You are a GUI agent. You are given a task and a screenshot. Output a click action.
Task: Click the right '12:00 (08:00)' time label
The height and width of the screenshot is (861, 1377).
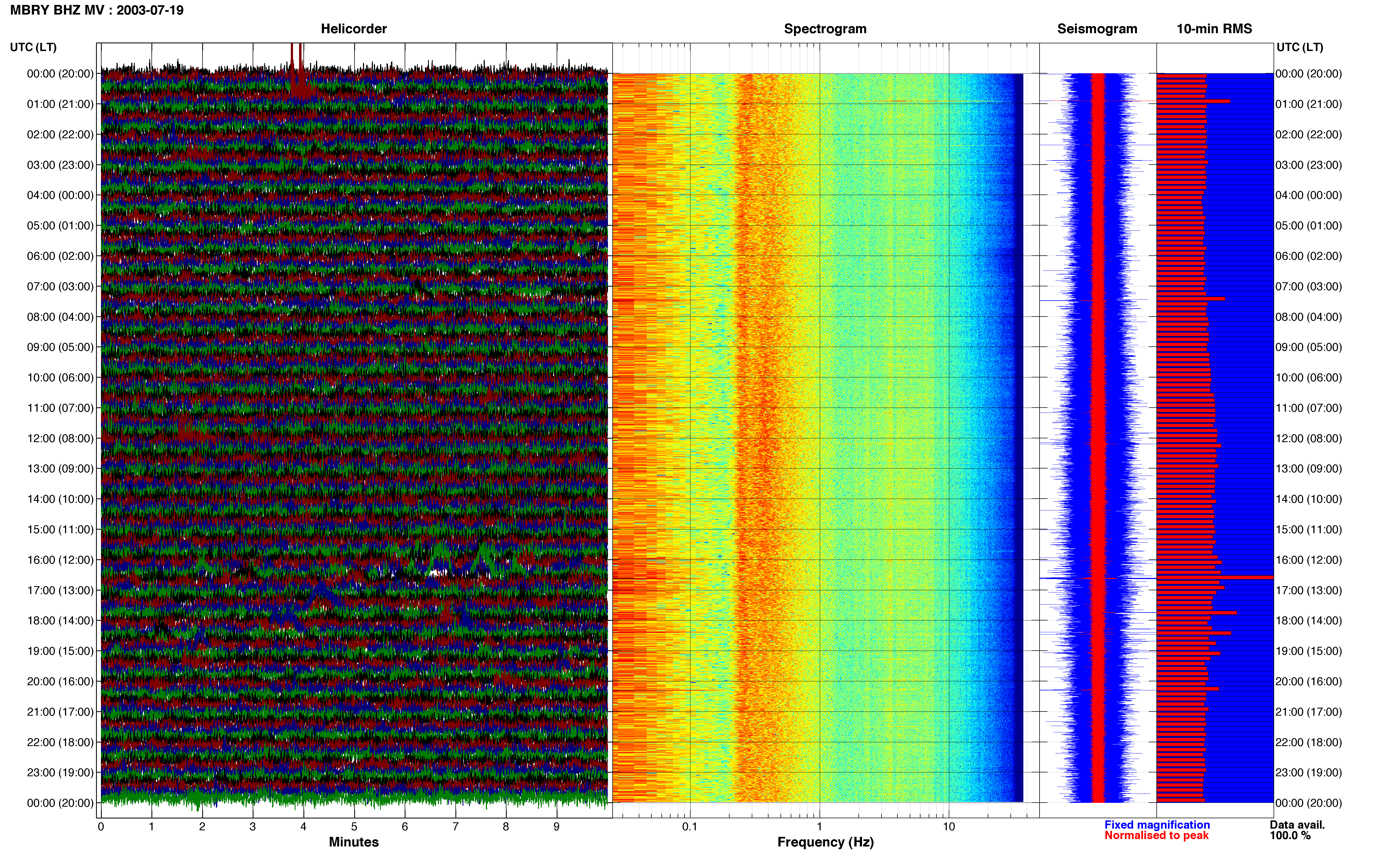1309,439
